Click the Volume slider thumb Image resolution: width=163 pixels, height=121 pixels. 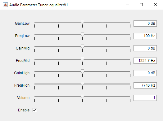[x=83, y=96]
